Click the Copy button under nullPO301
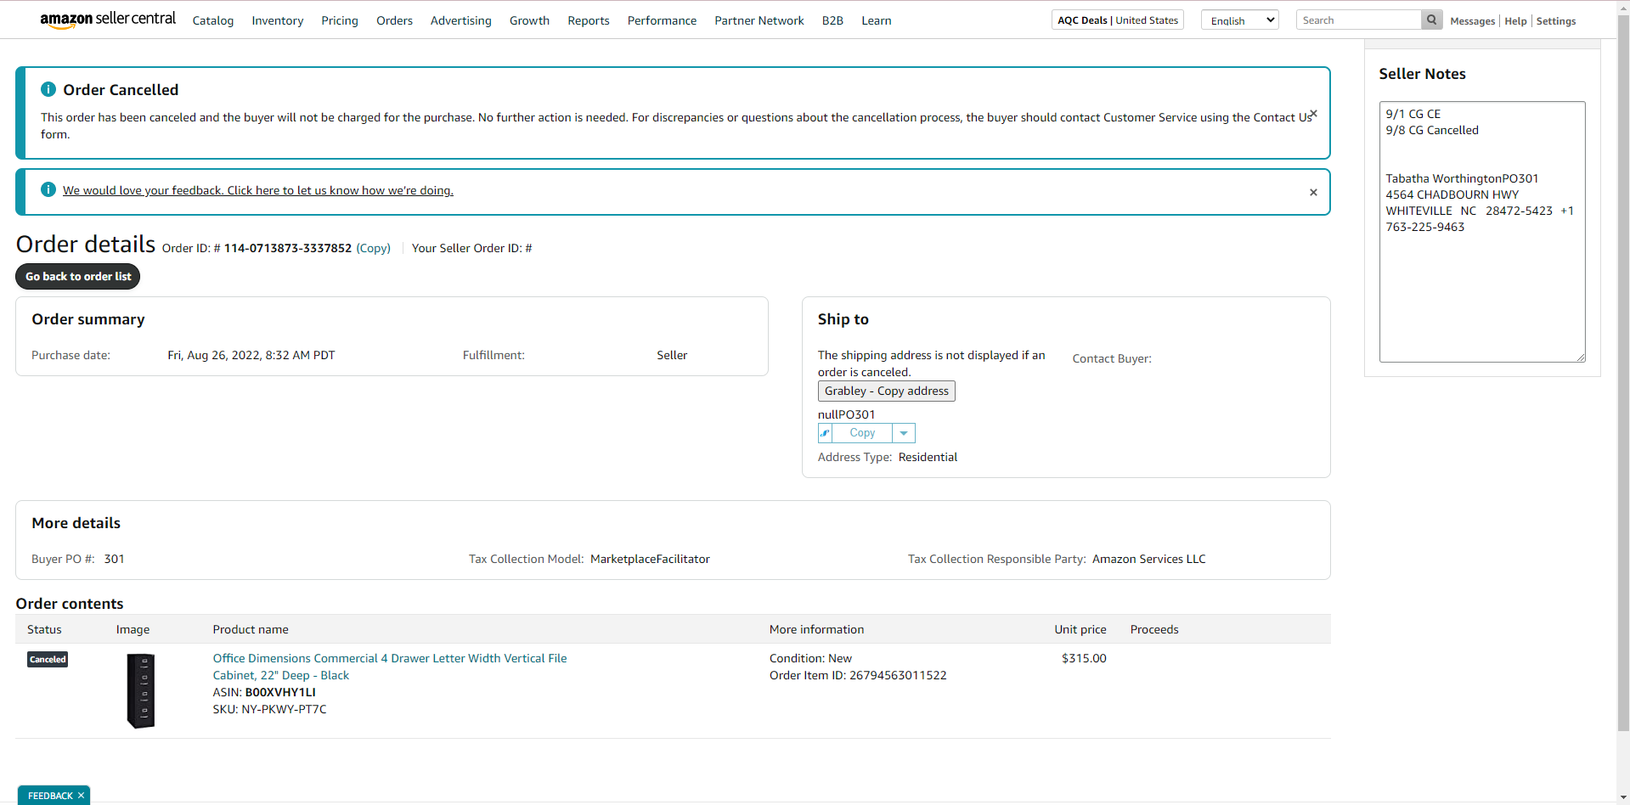1630x805 pixels. [862, 433]
